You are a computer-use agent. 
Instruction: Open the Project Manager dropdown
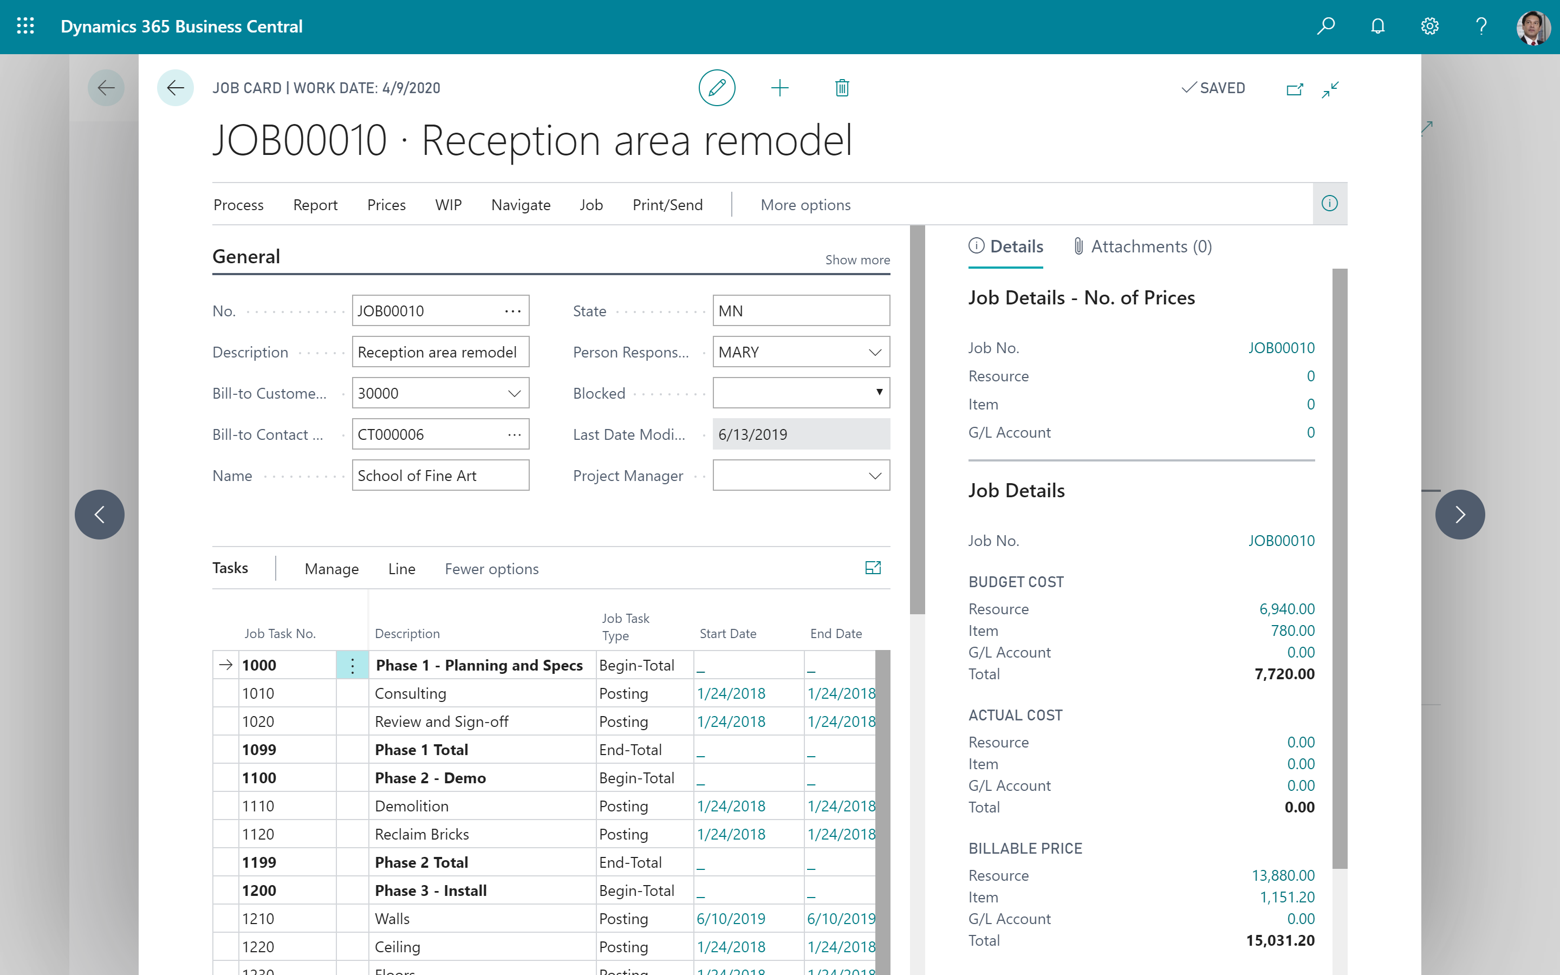point(875,475)
